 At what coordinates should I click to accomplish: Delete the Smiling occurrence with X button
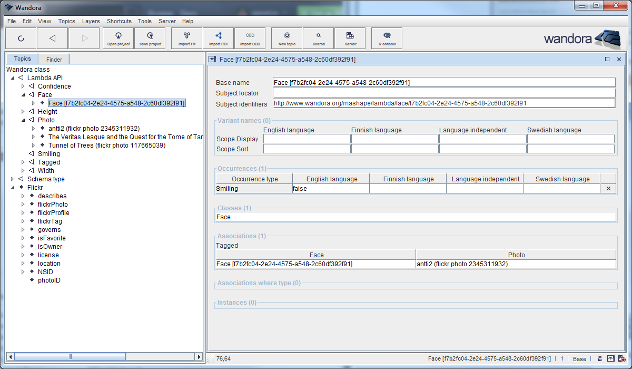point(608,189)
